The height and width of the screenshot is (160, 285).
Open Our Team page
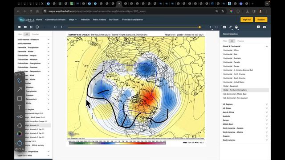tap(114, 20)
